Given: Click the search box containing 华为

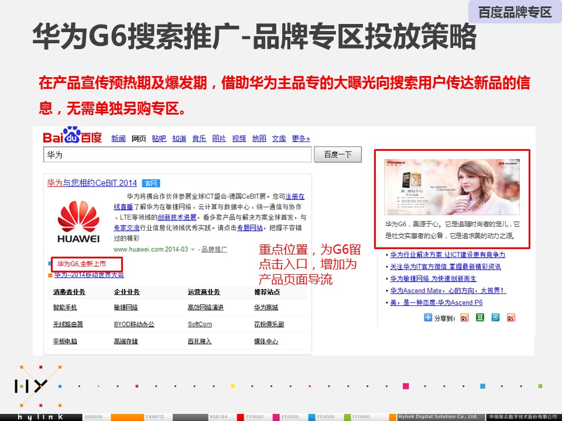Looking at the screenshot, I should tap(177, 155).
